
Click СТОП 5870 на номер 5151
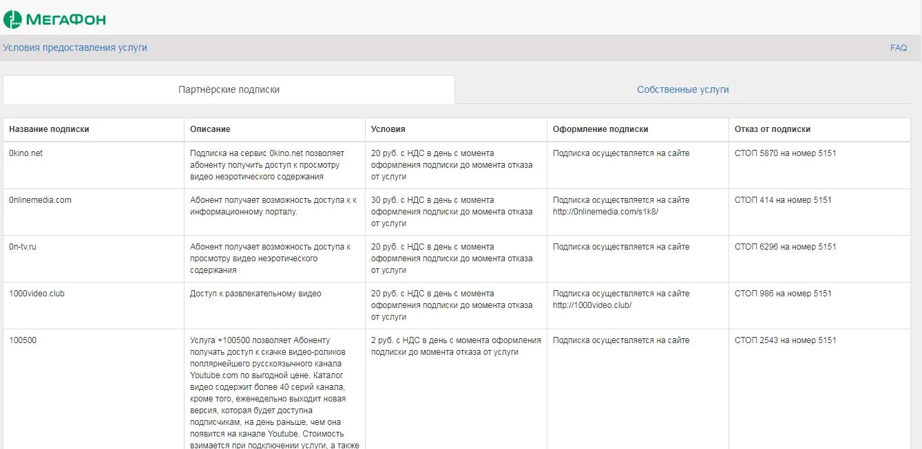786,153
